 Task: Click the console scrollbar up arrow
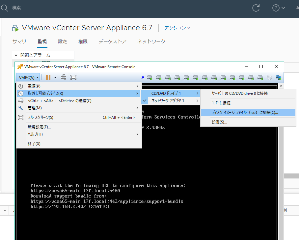pos(281,86)
